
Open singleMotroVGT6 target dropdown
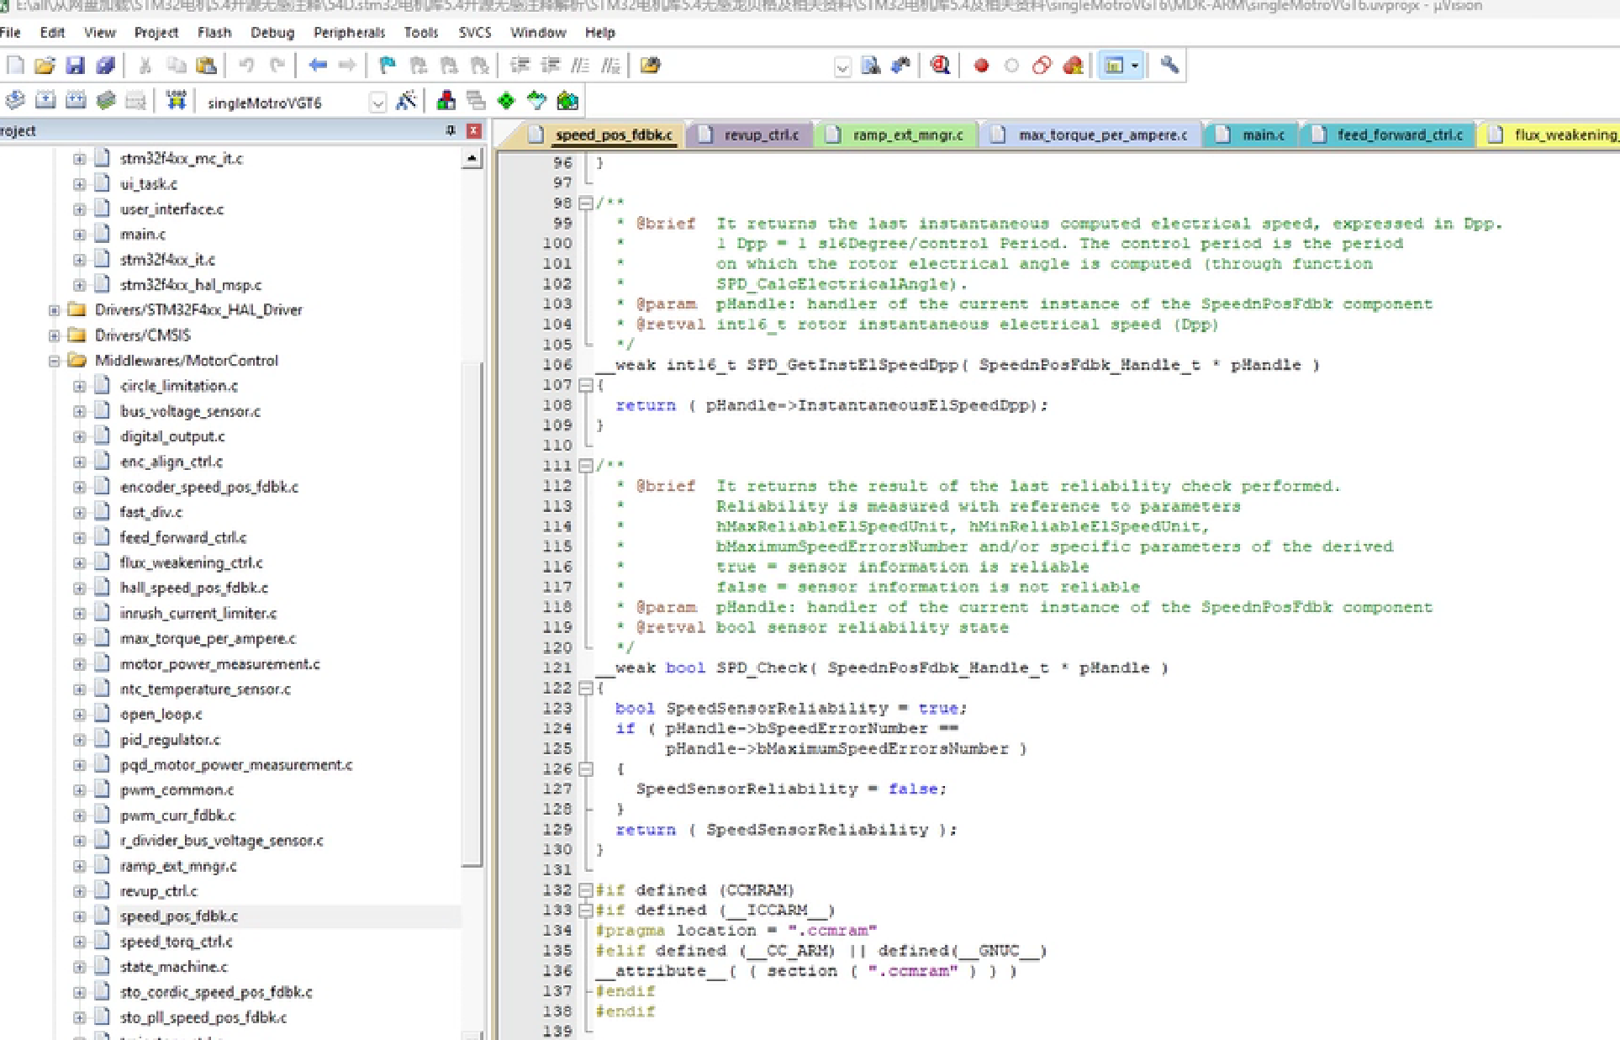pos(377,103)
